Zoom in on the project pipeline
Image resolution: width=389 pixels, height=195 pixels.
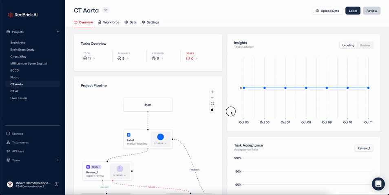coord(212,92)
